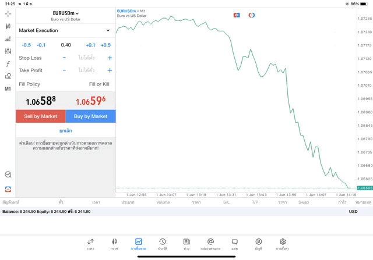Click the blue cancel link below order buttons
This screenshot has height=260, width=373.
(x=66, y=131)
